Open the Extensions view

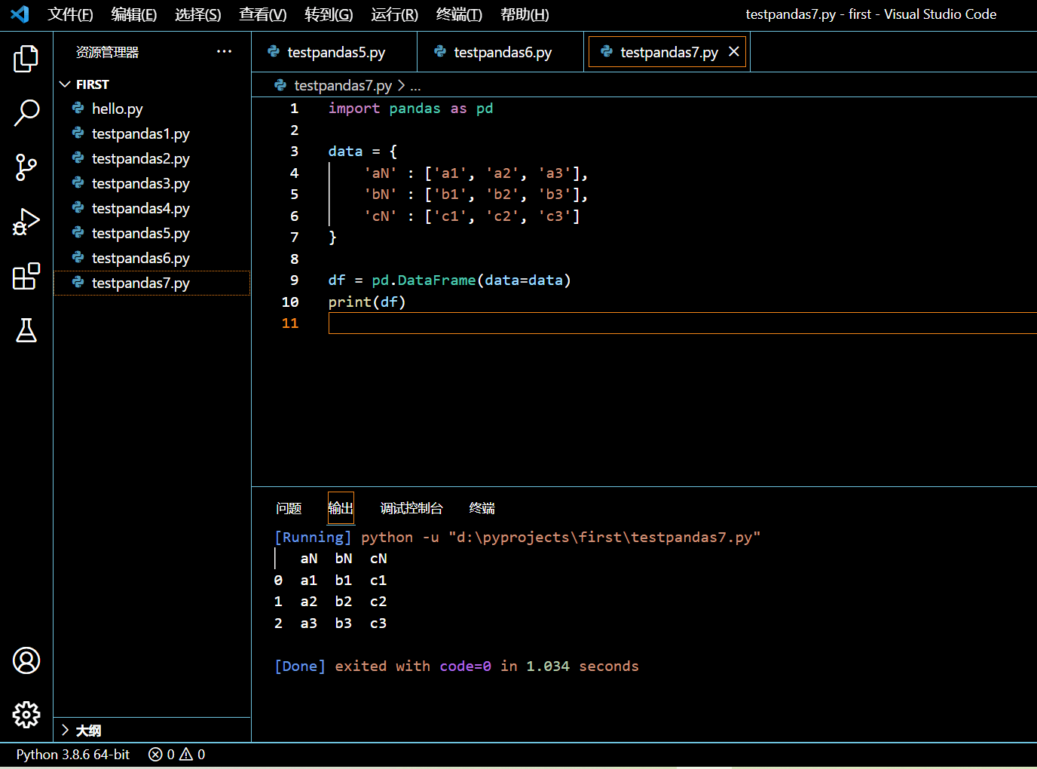point(26,276)
